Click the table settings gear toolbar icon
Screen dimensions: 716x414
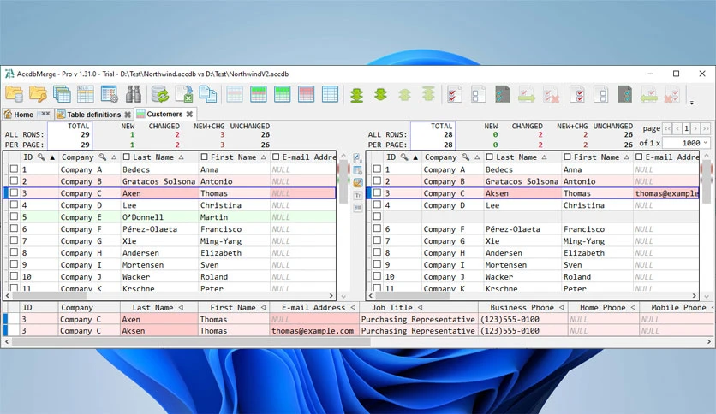click(110, 94)
